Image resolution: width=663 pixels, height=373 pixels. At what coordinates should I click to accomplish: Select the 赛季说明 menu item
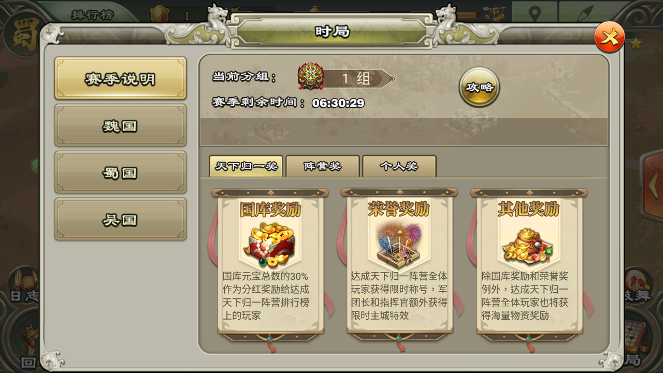pyautogui.click(x=120, y=78)
